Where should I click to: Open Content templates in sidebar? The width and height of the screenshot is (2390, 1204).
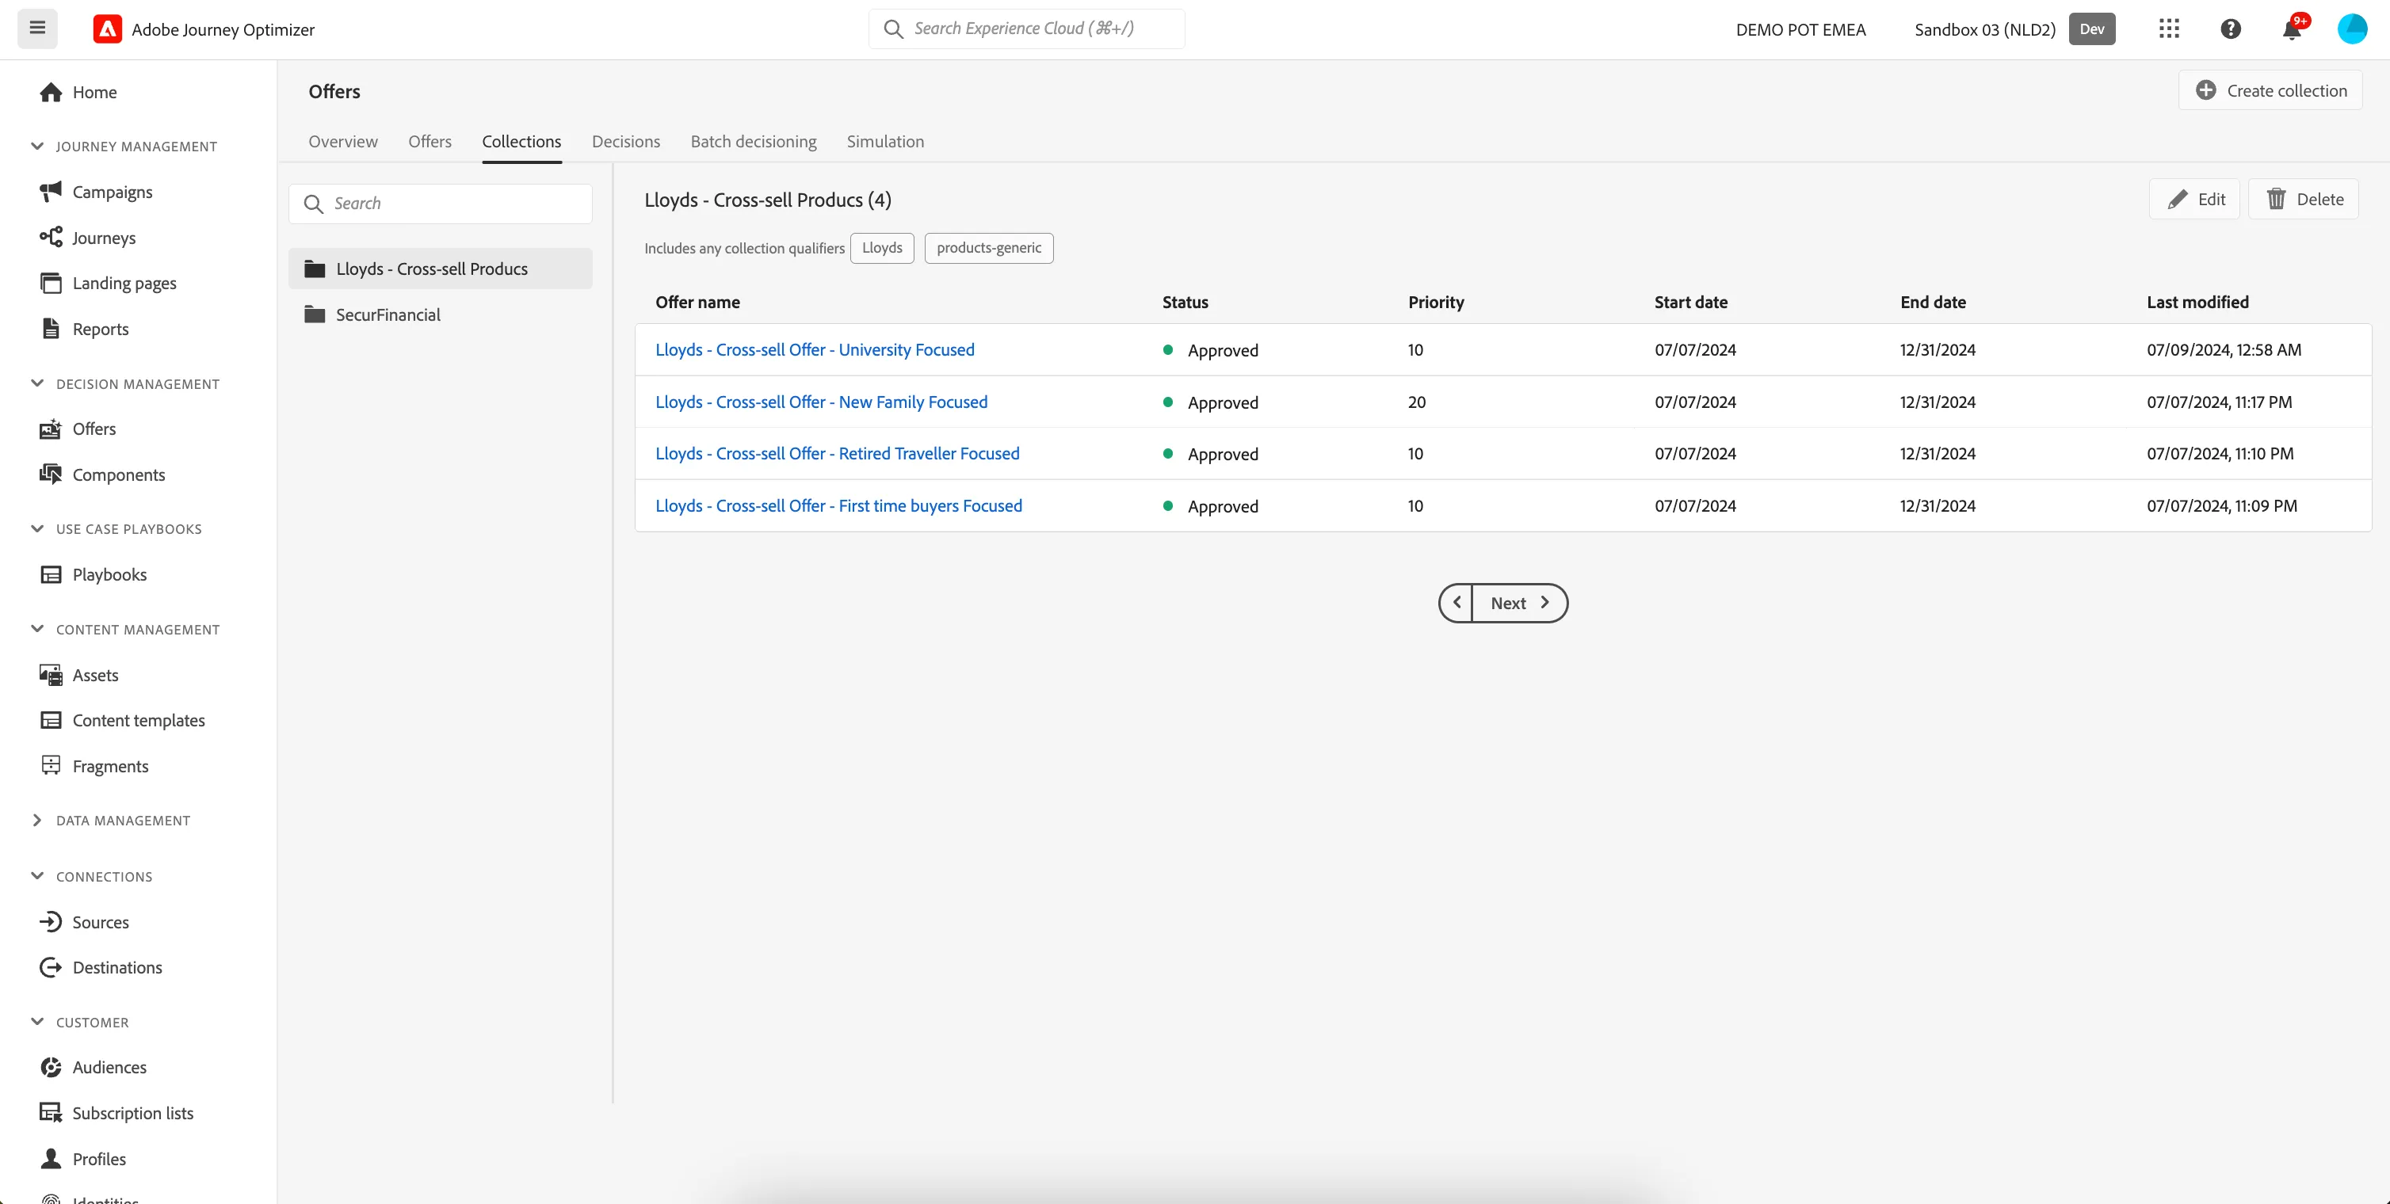pos(123,721)
